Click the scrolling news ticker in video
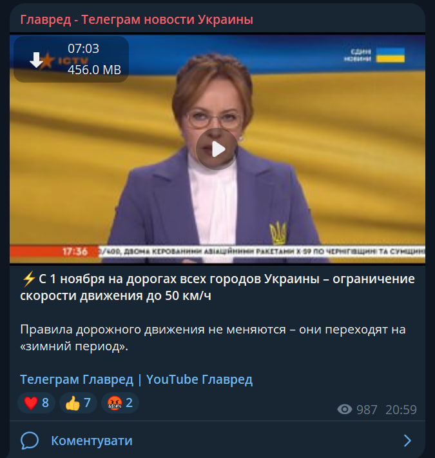The image size is (435, 458). tap(262, 252)
